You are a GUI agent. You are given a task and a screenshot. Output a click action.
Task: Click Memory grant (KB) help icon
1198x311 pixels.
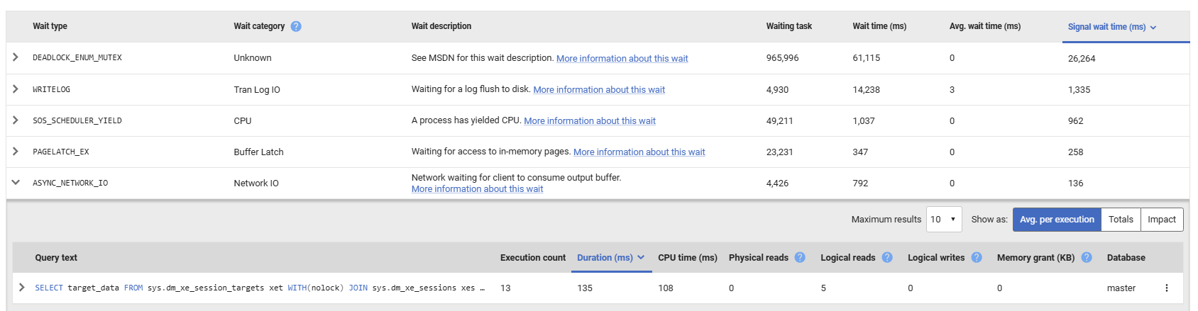(1087, 258)
